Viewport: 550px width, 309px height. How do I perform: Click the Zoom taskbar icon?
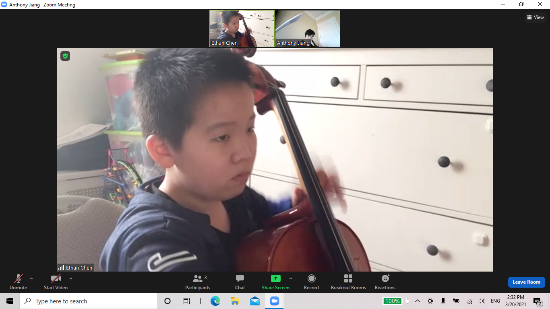[275, 301]
